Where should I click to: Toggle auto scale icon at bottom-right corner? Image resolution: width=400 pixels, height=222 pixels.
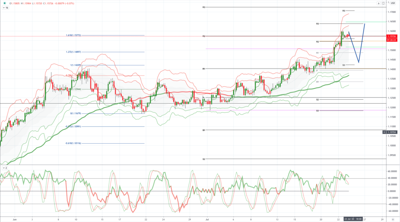[393, 219]
